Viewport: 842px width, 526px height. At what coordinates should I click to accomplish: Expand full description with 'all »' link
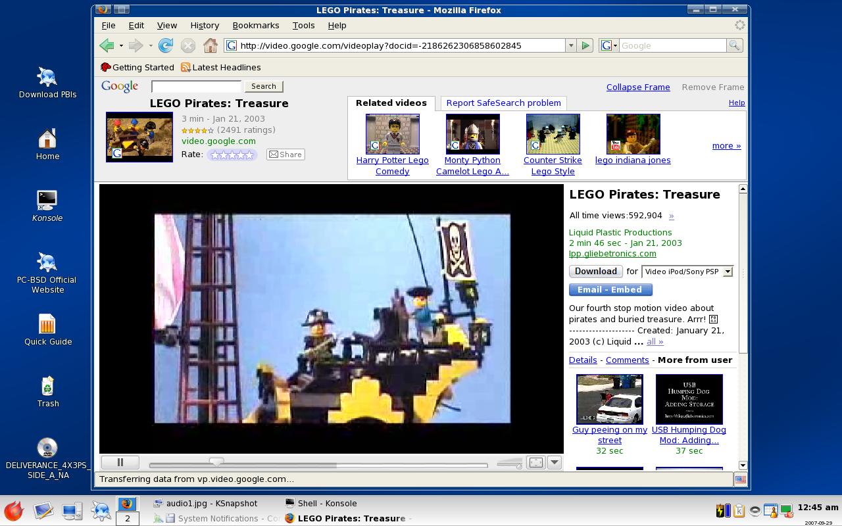click(x=655, y=341)
